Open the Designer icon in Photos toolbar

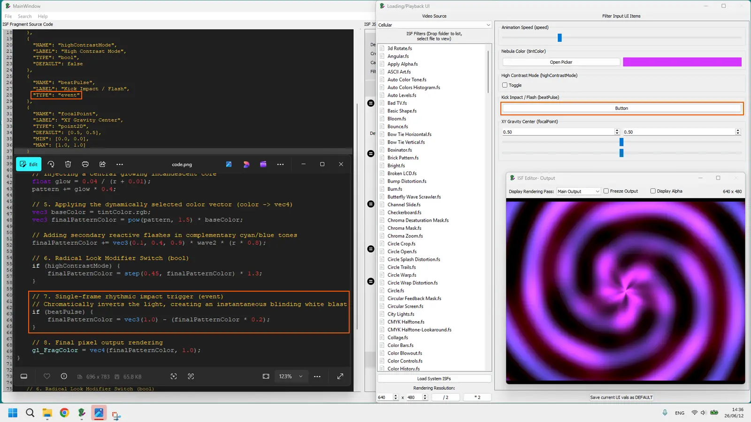tap(246, 165)
